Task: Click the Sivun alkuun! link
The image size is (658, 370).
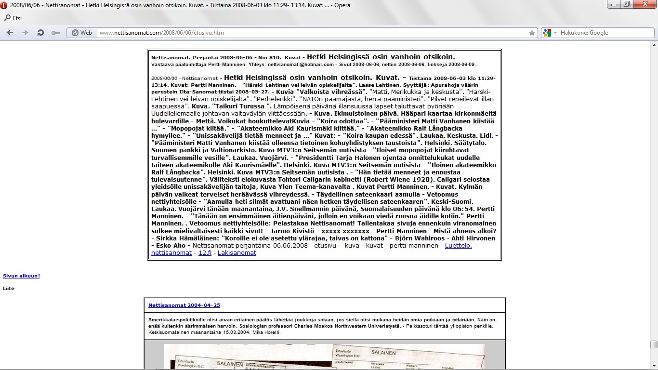Action: point(21,276)
